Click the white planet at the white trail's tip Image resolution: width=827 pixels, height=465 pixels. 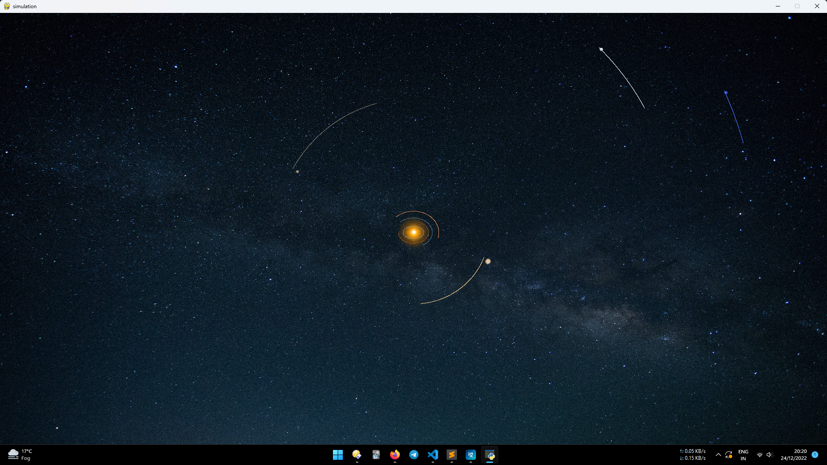601,50
